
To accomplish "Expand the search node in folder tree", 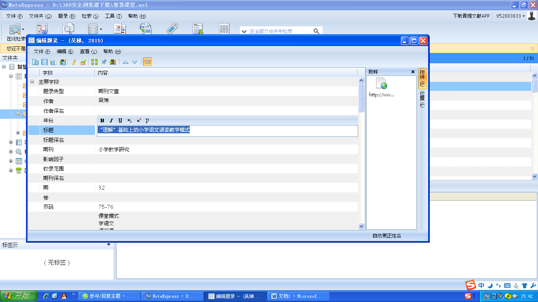I will click(x=11, y=152).
